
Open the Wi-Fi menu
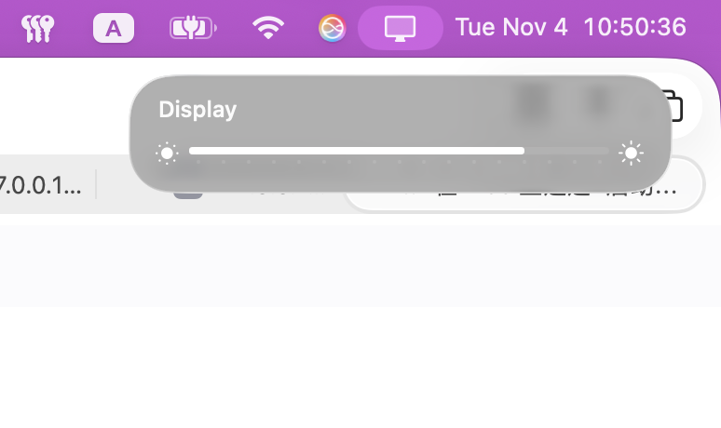268,28
